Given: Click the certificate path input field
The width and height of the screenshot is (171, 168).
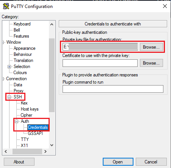Looking at the screenshot, I should [x=100, y=63].
